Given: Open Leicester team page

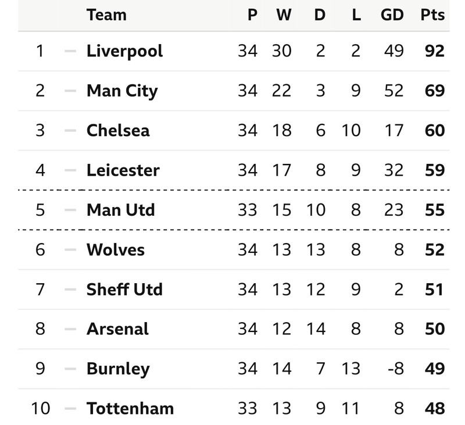Looking at the screenshot, I should [123, 170].
